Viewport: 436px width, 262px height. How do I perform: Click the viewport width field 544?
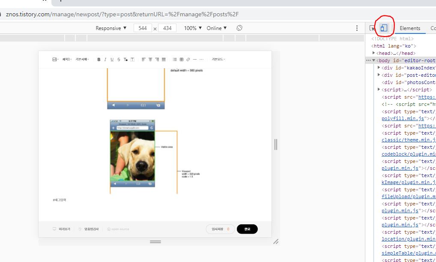click(143, 28)
